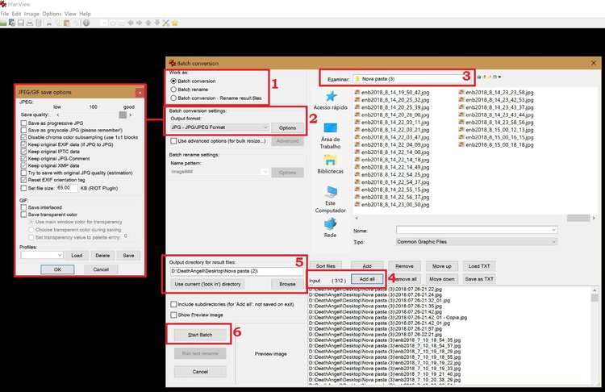Select file enb2018_8_14_19_50_42.jpg
The image size is (605, 392).
pyautogui.click(x=391, y=93)
